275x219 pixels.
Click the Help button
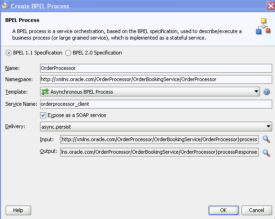(18, 210)
